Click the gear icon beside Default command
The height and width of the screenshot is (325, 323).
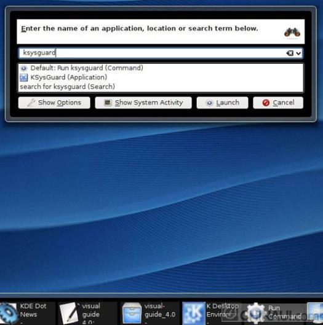click(x=23, y=68)
